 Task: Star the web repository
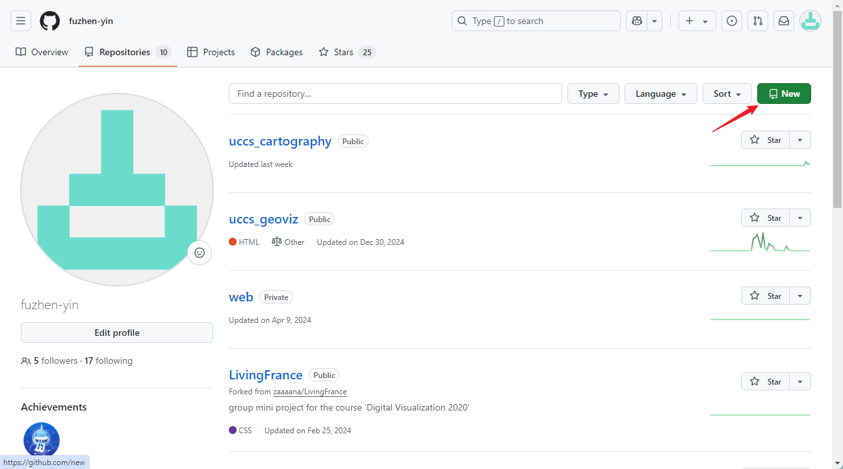(x=766, y=296)
